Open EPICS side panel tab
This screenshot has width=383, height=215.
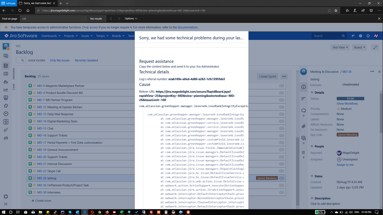(x=13, y=87)
